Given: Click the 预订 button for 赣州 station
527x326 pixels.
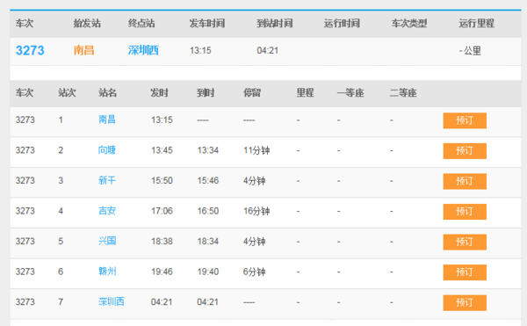Looking at the screenshot, I should [x=465, y=272].
